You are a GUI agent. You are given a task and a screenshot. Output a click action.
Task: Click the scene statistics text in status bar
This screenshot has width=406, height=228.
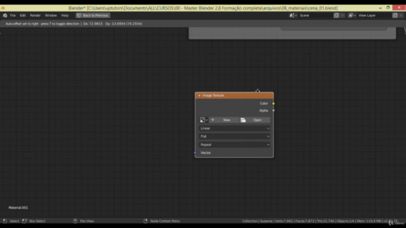coord(320,221)
